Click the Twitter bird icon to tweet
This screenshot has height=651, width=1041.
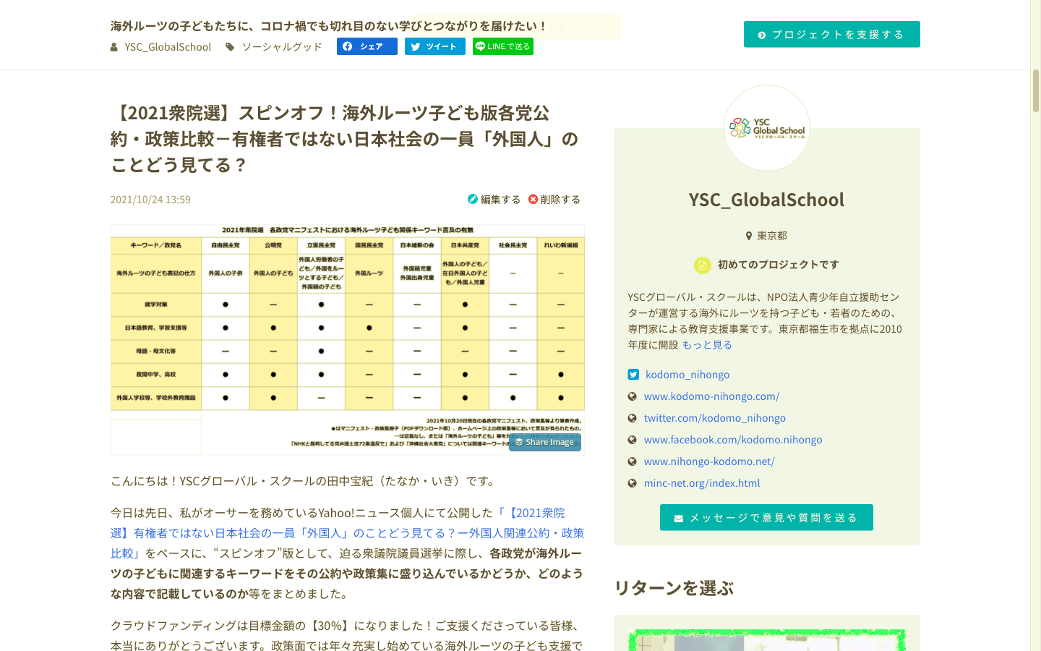[414, 46]
